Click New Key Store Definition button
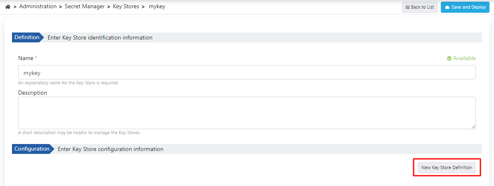The width and height of the screenshot is (494, 186). pos(447,168)
